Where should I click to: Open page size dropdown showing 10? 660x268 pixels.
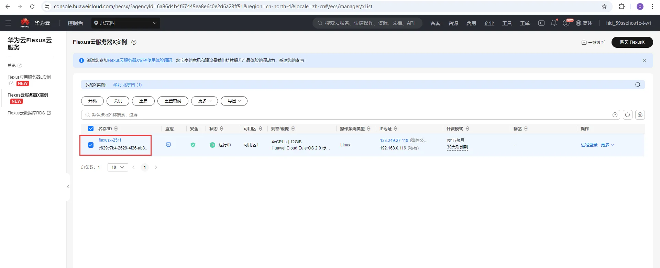[x=118, y=167]
